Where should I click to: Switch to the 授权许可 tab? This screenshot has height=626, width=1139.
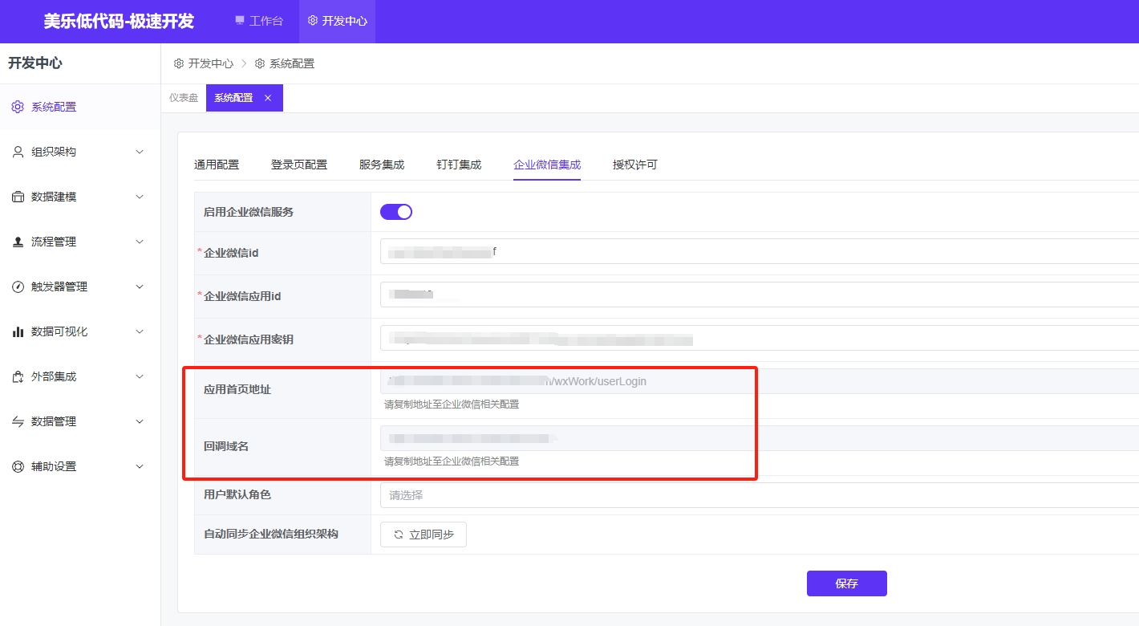(634, 165)
